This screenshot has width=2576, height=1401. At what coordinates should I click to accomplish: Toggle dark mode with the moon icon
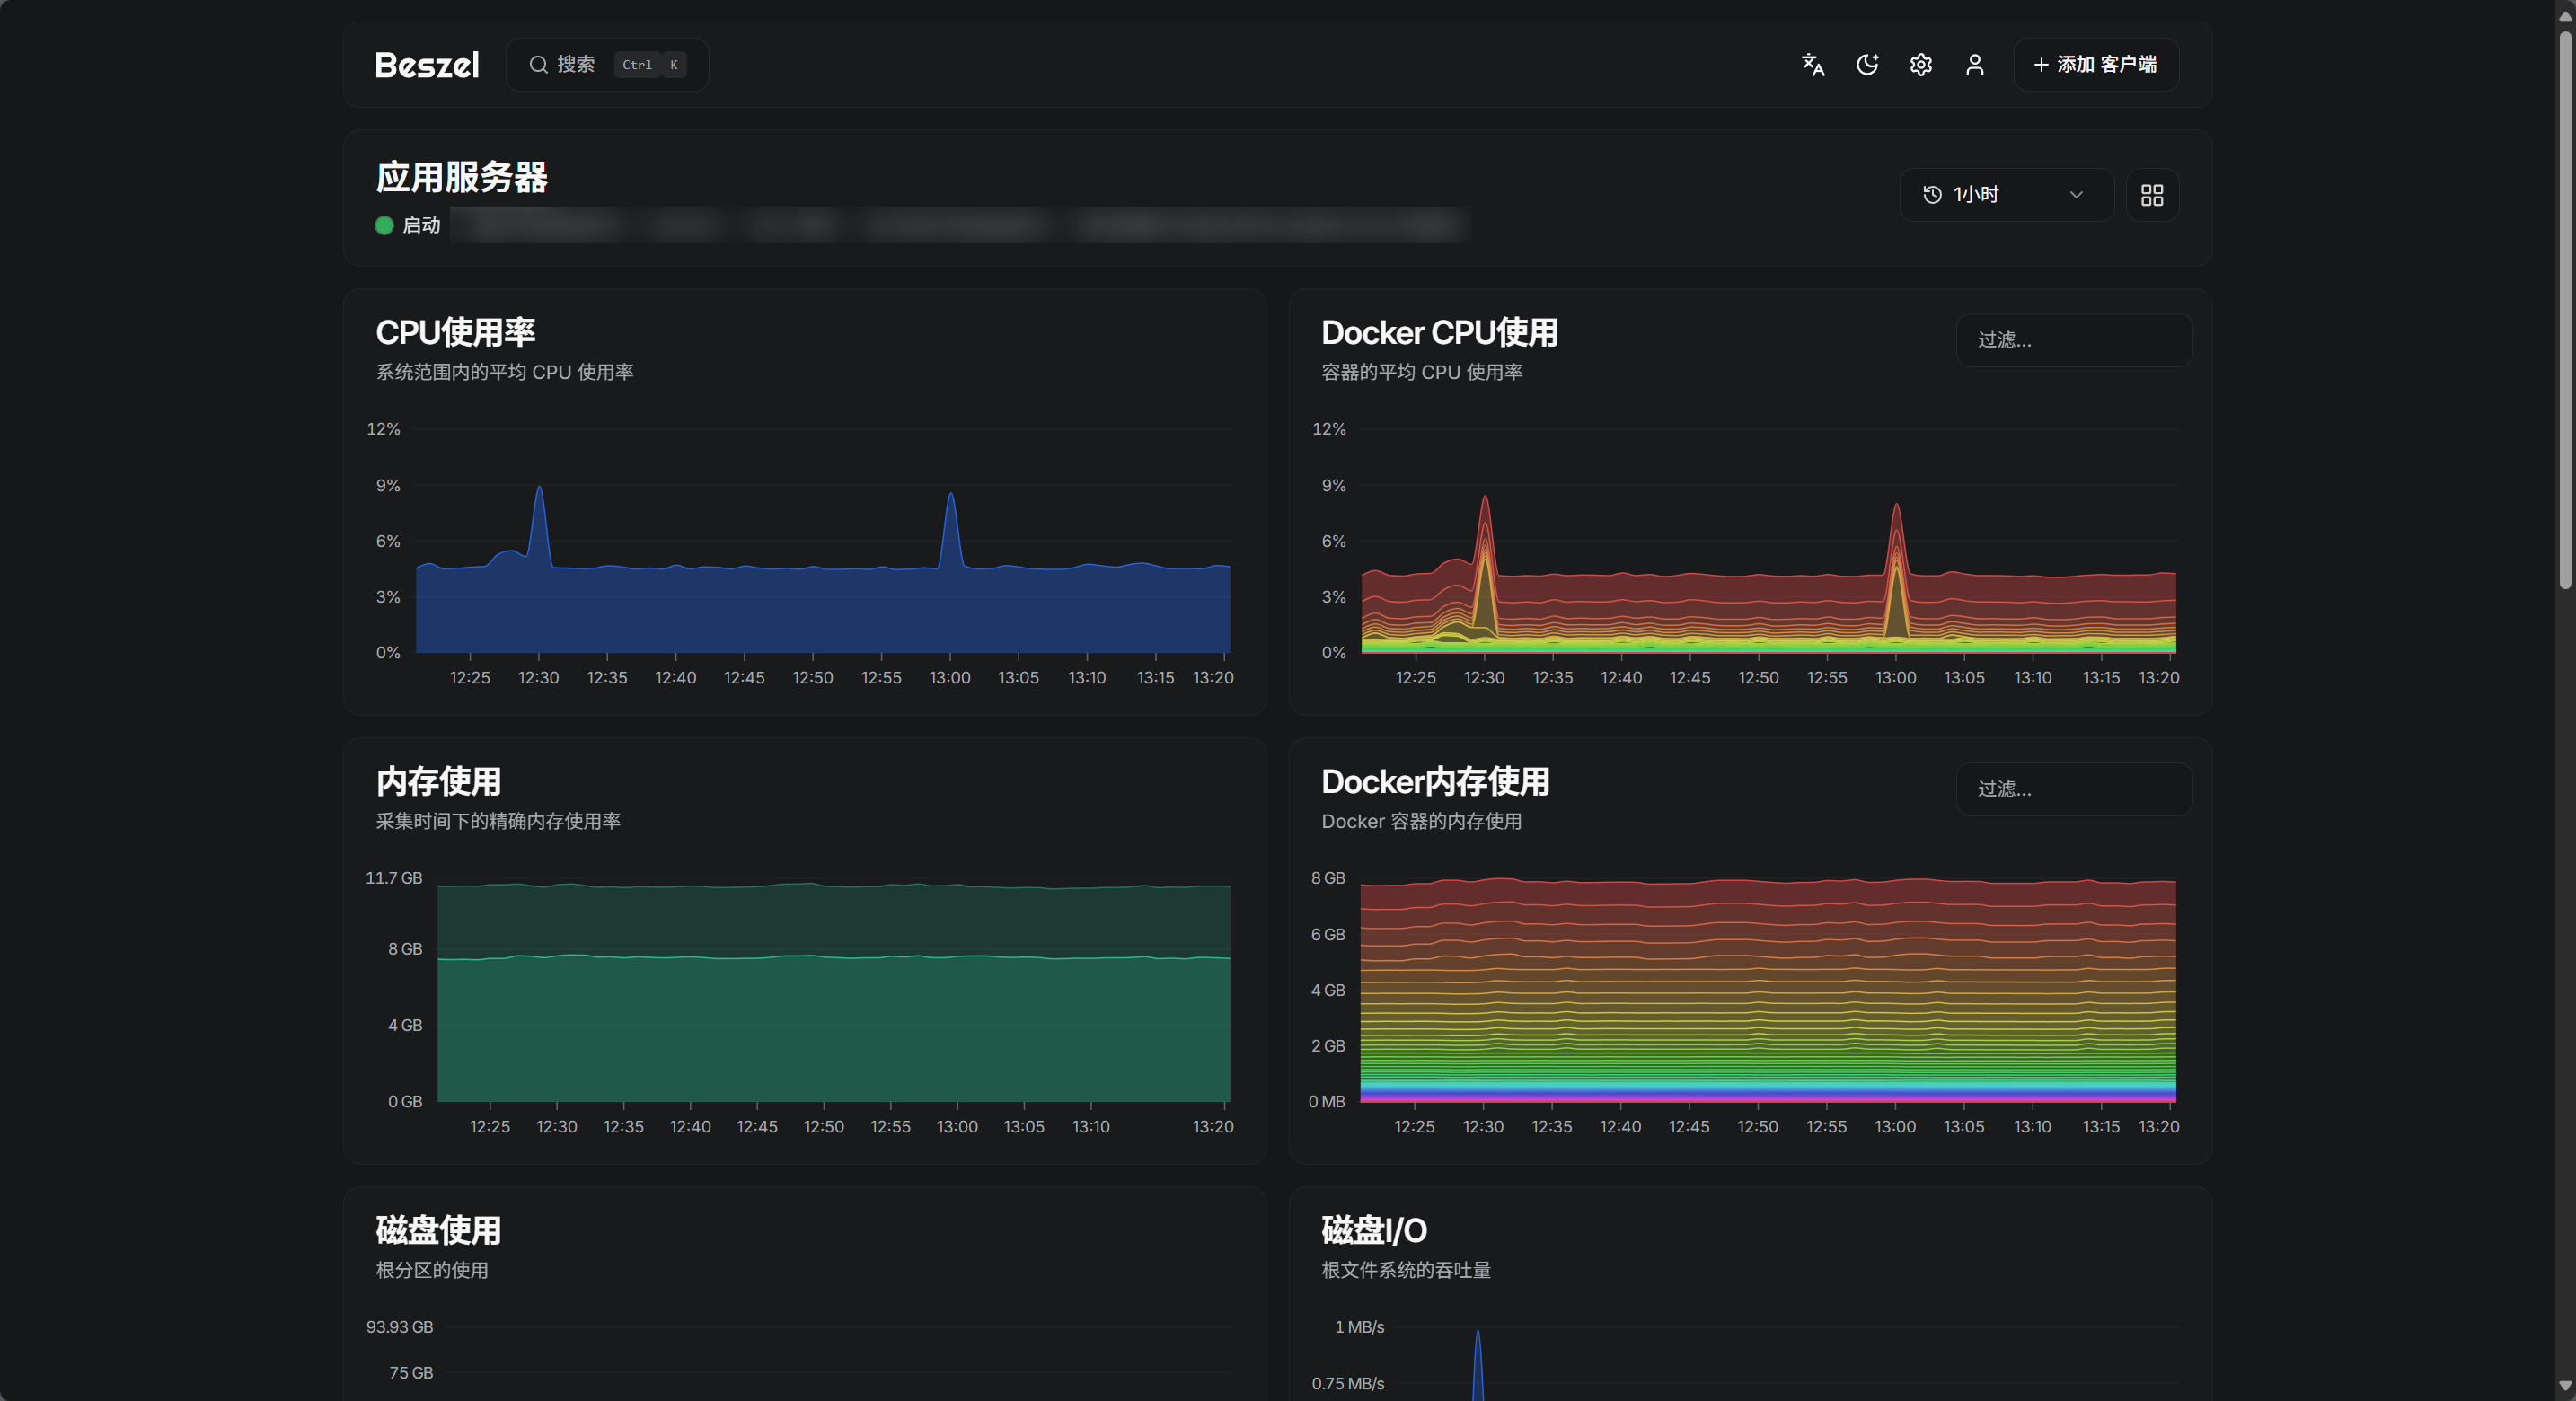1867,65
